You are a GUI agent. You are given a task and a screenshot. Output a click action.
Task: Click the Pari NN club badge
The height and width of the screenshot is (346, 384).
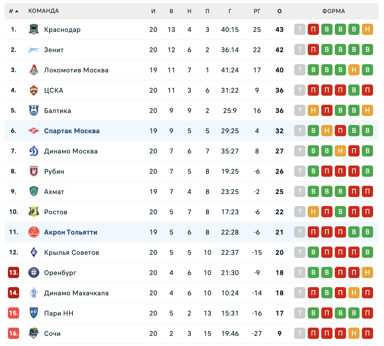point(34,313)
